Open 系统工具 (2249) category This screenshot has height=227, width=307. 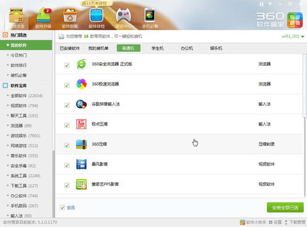(26, 176)
